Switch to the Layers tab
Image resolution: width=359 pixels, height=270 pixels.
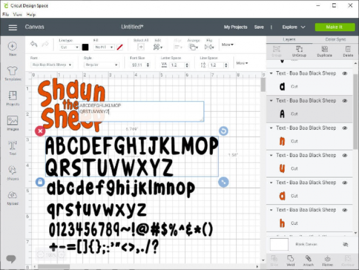coord(289,39)
